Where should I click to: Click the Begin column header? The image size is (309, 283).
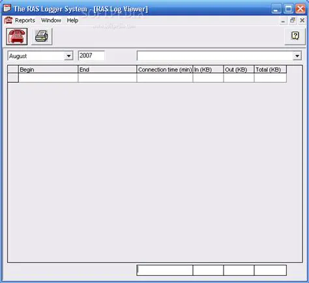[x=48, y=70]
